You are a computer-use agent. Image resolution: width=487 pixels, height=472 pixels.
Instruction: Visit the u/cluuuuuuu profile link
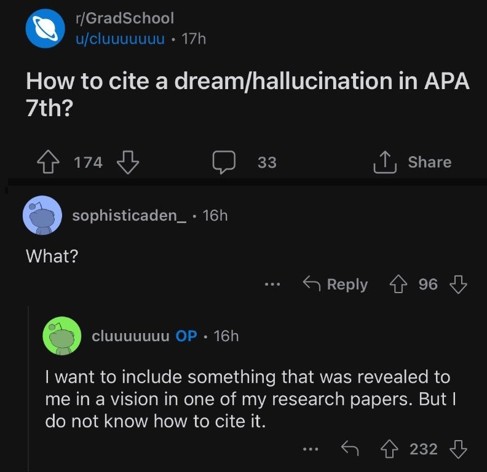coord(120,39)
